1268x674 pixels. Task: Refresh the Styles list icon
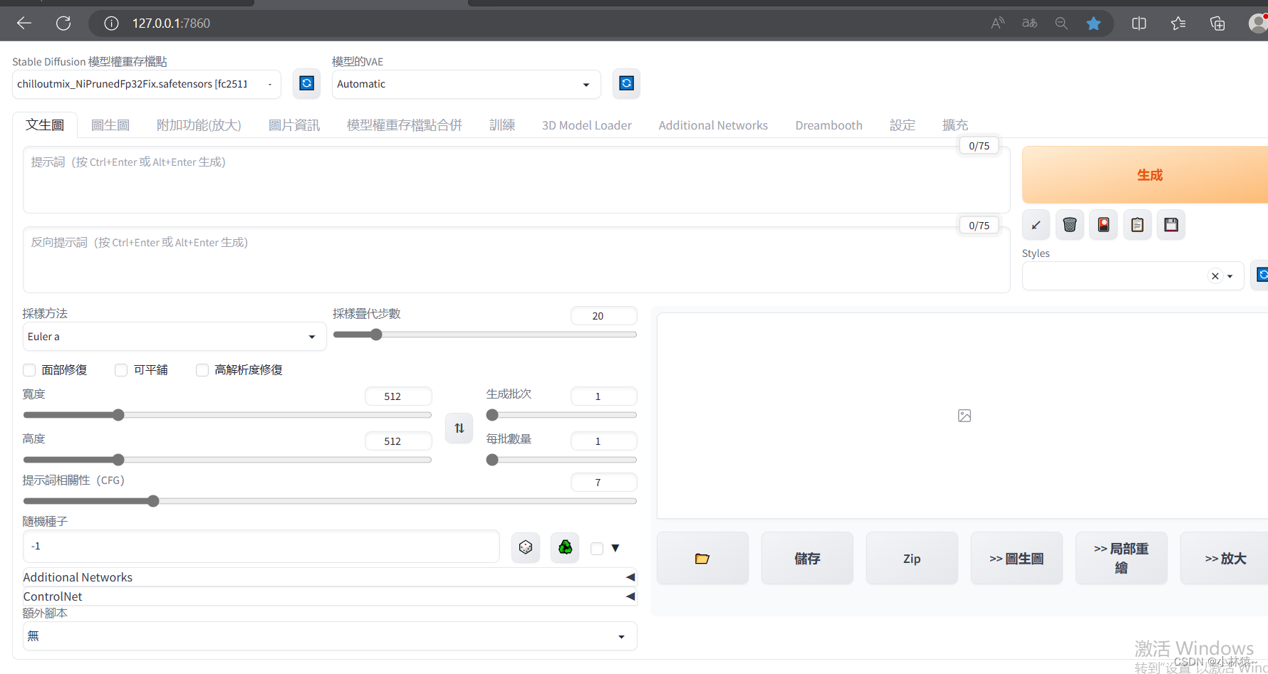pyautogui.click(x=1261, y=275)
